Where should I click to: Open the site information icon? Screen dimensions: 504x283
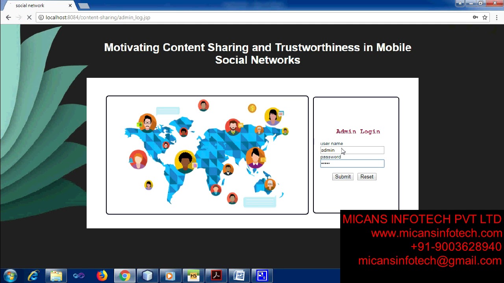pyautogui.click(x=41, y=17)
